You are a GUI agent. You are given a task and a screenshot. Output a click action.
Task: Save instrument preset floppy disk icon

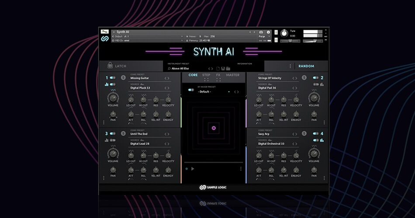(223, 69)
